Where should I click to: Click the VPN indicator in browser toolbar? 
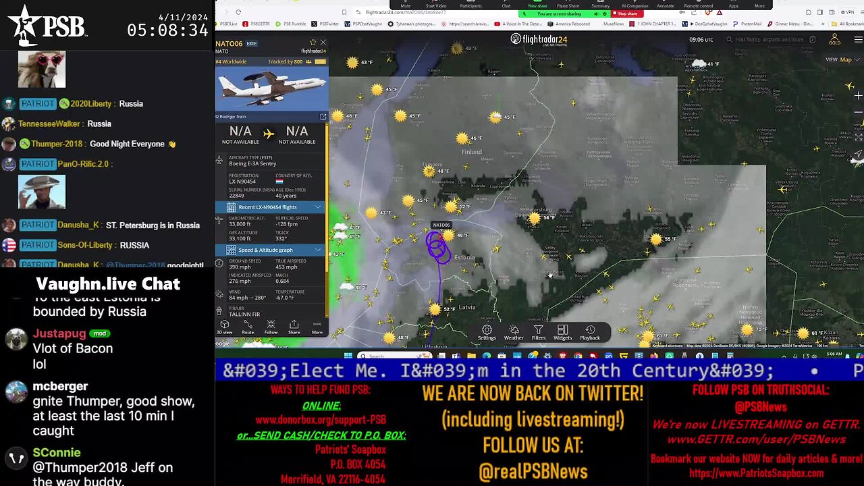[848, 12]
